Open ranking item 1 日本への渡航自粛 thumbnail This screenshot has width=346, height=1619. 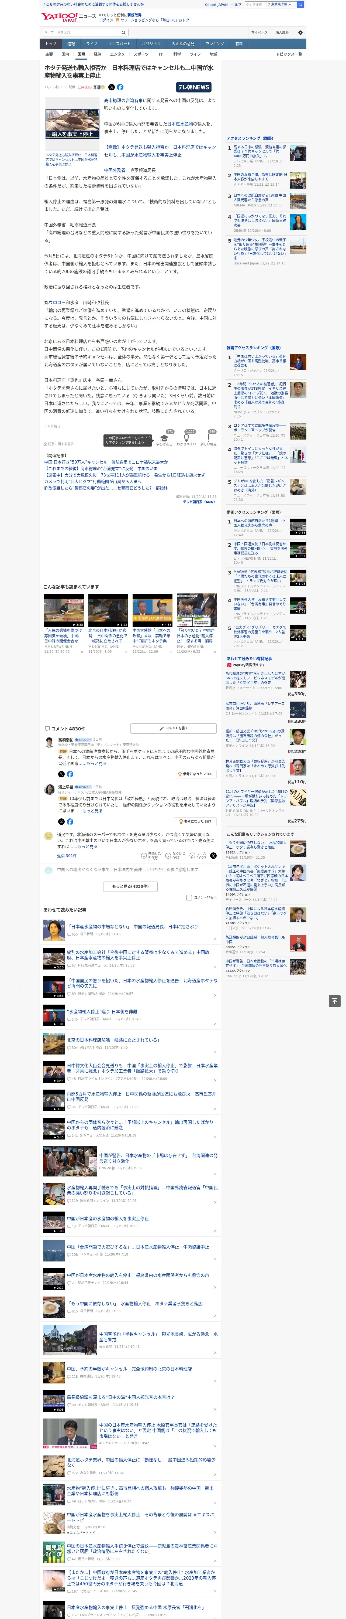coord(298,527)
